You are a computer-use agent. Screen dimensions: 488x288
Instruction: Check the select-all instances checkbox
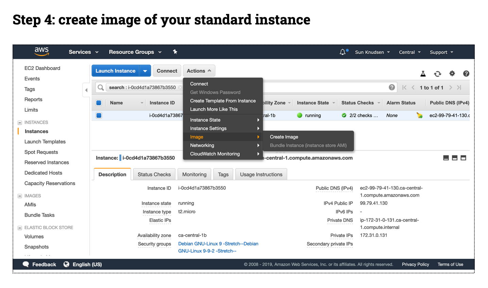point(99,102)
